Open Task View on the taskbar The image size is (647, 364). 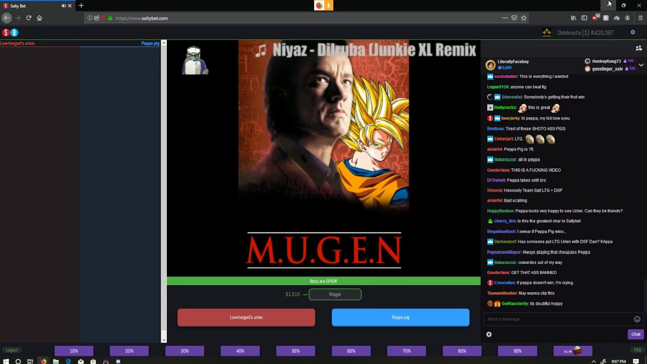pyautogui.click(x=30, y=361)
